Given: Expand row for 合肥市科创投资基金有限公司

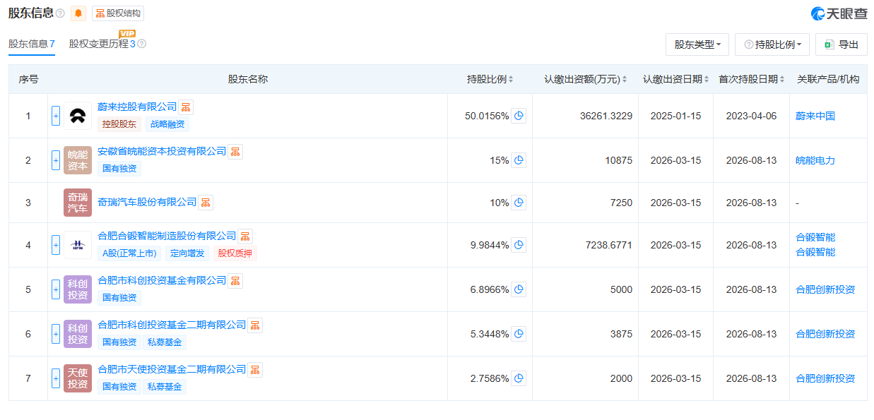Looking at the screenshot, I should (x=56, y=289).
